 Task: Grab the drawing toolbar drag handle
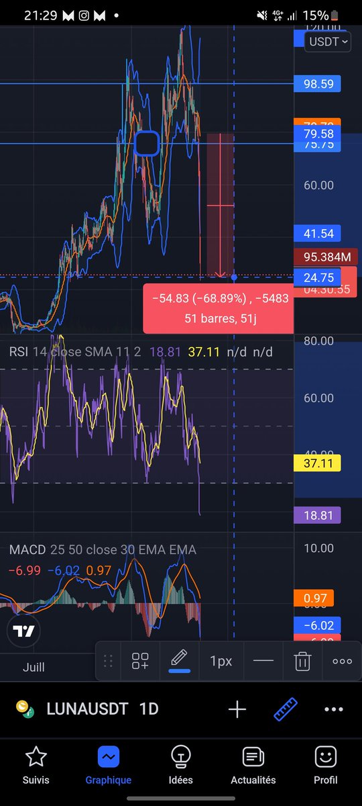108,661
